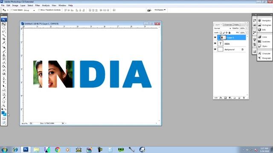Image resolution: width=273 pixels, height=153 pixels.
Task: Select the Slice tool
Action: 4,43
